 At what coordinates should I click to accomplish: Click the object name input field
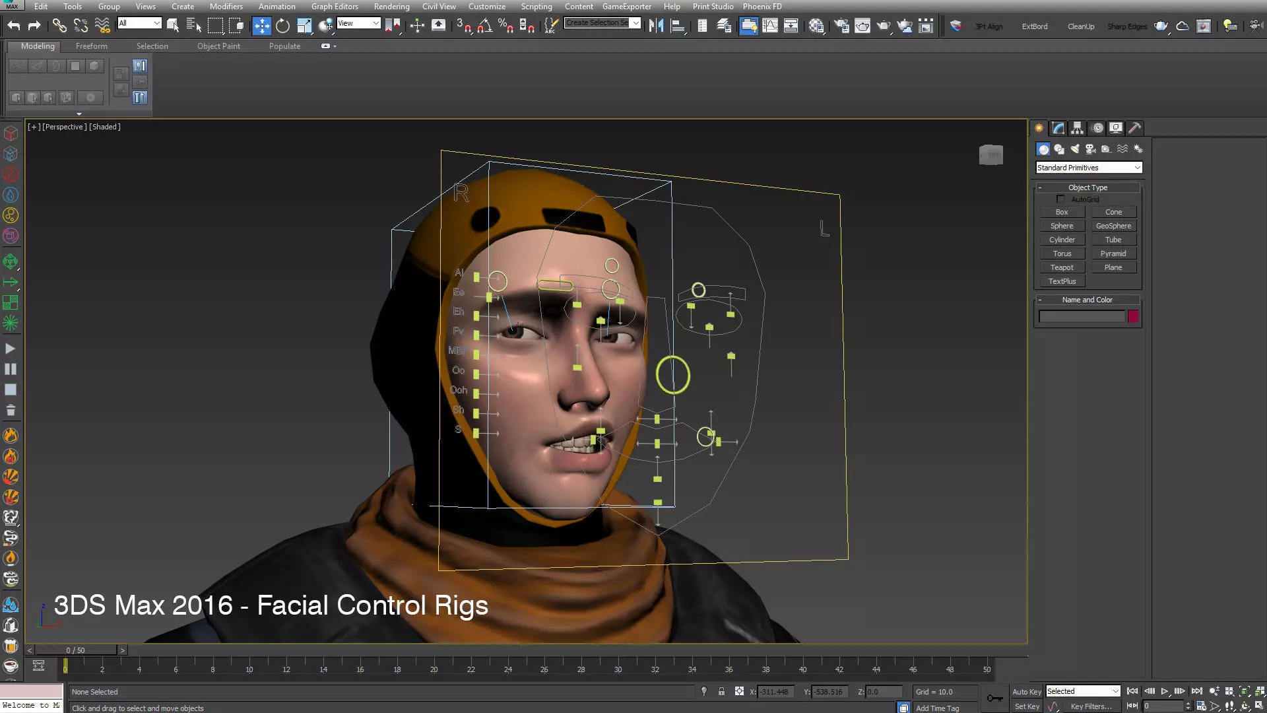point(1082,317)
